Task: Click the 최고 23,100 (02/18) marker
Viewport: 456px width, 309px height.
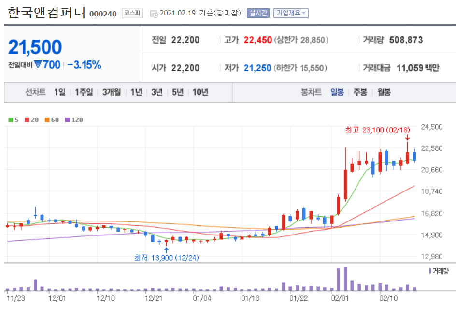Action: [377, 130]
